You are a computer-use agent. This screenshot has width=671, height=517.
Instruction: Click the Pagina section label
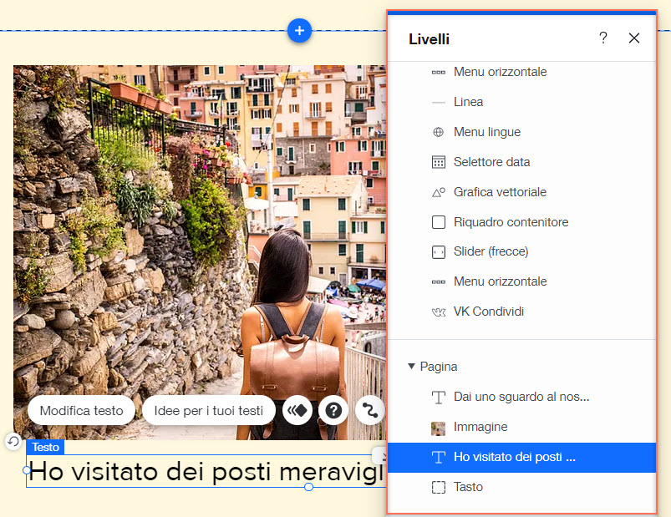[x=439, y=367]
